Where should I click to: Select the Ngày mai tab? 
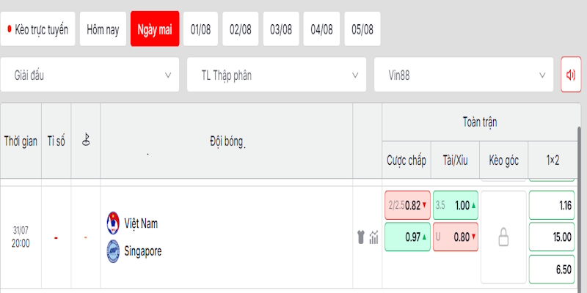point(155,29)
